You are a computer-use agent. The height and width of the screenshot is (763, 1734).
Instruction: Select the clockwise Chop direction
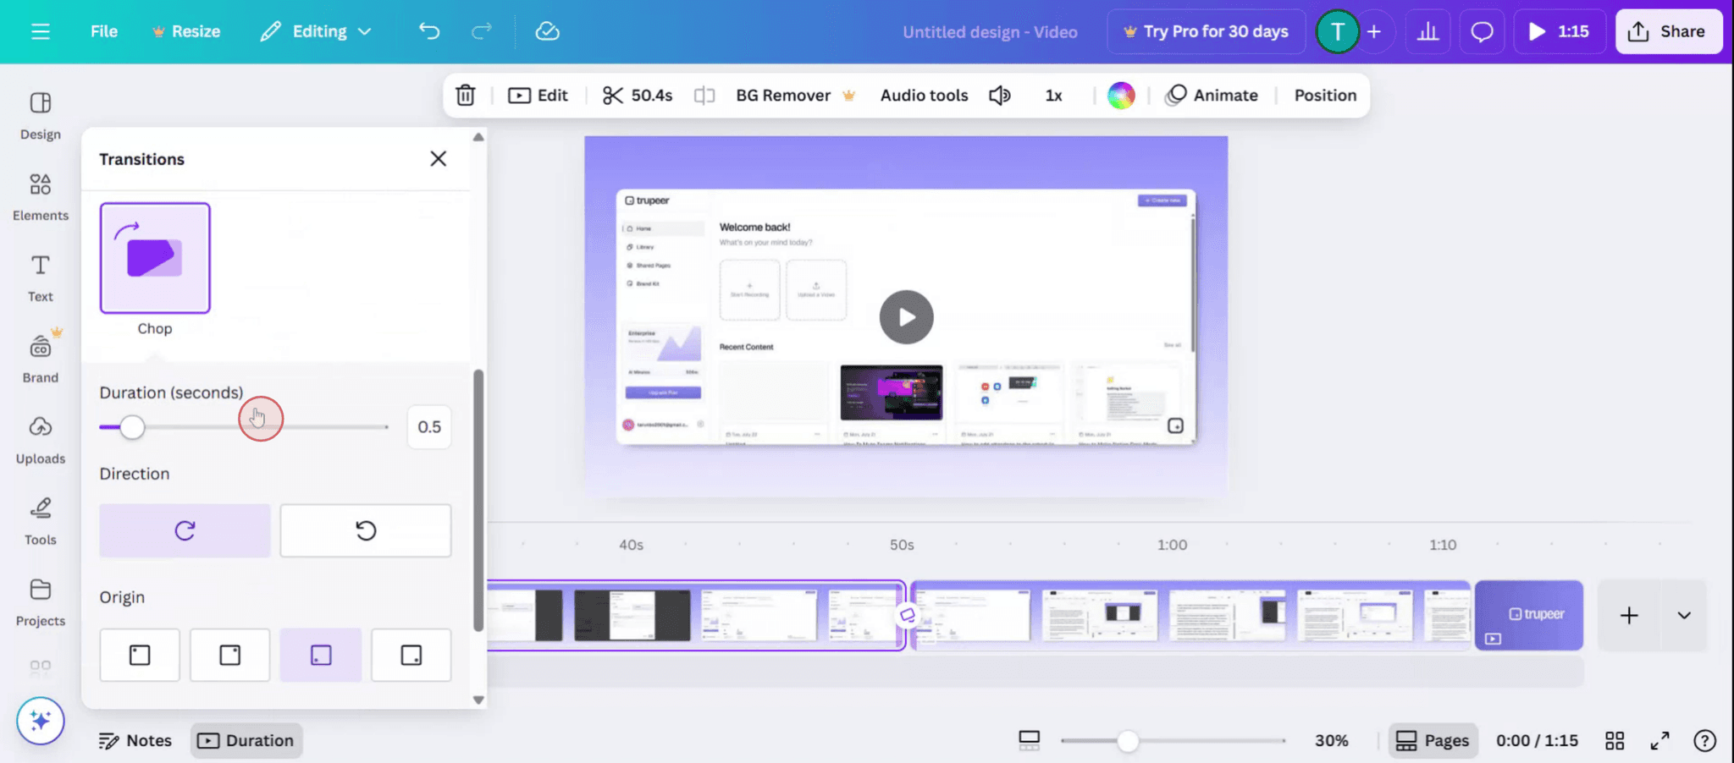pos(184,530)
